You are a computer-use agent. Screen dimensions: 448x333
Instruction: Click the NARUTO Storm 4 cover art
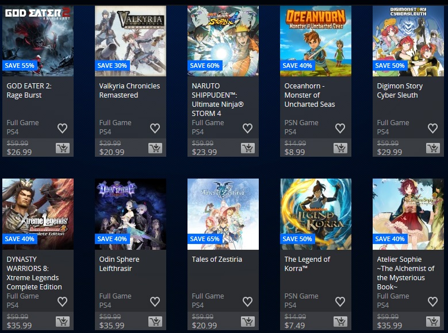coord(223,41)
